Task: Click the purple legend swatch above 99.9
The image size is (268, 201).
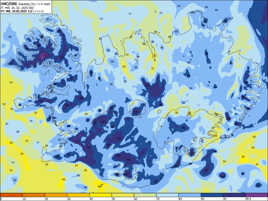Action: [x=256, y=195]
